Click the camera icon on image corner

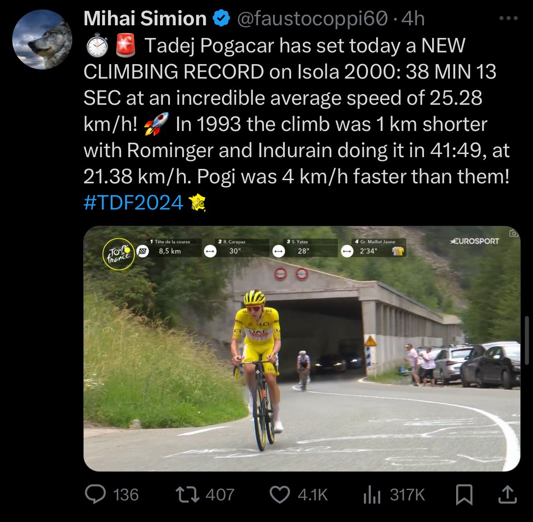pyautogui.click(x=513, y=233)
